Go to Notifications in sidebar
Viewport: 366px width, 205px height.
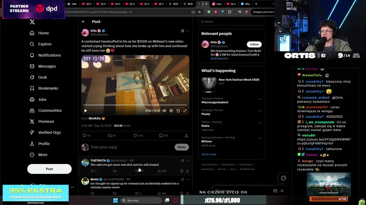(45, 55)
